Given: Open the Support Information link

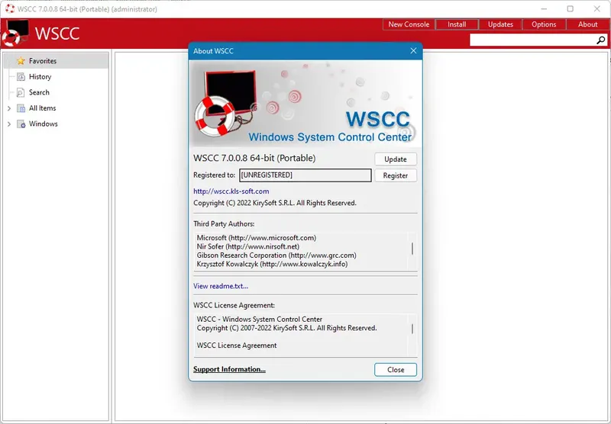Looking at the screenshot, I should [229, 369].
